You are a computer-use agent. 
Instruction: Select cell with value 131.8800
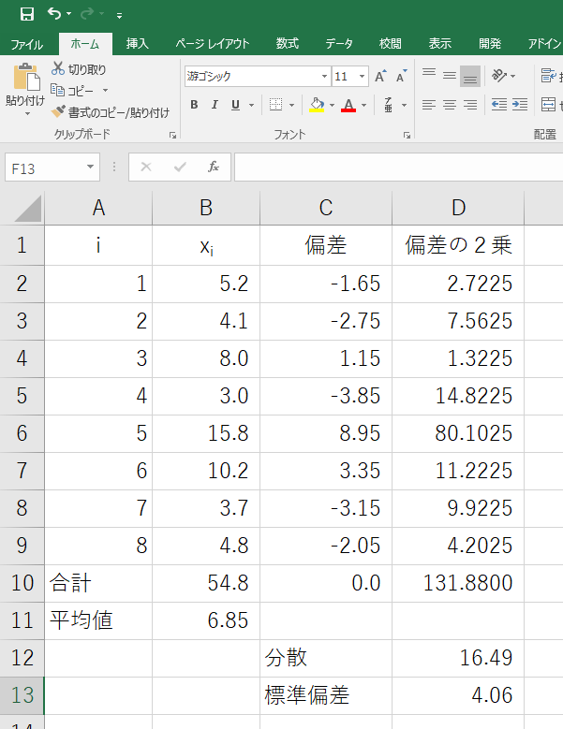click(x=458, y=583)
